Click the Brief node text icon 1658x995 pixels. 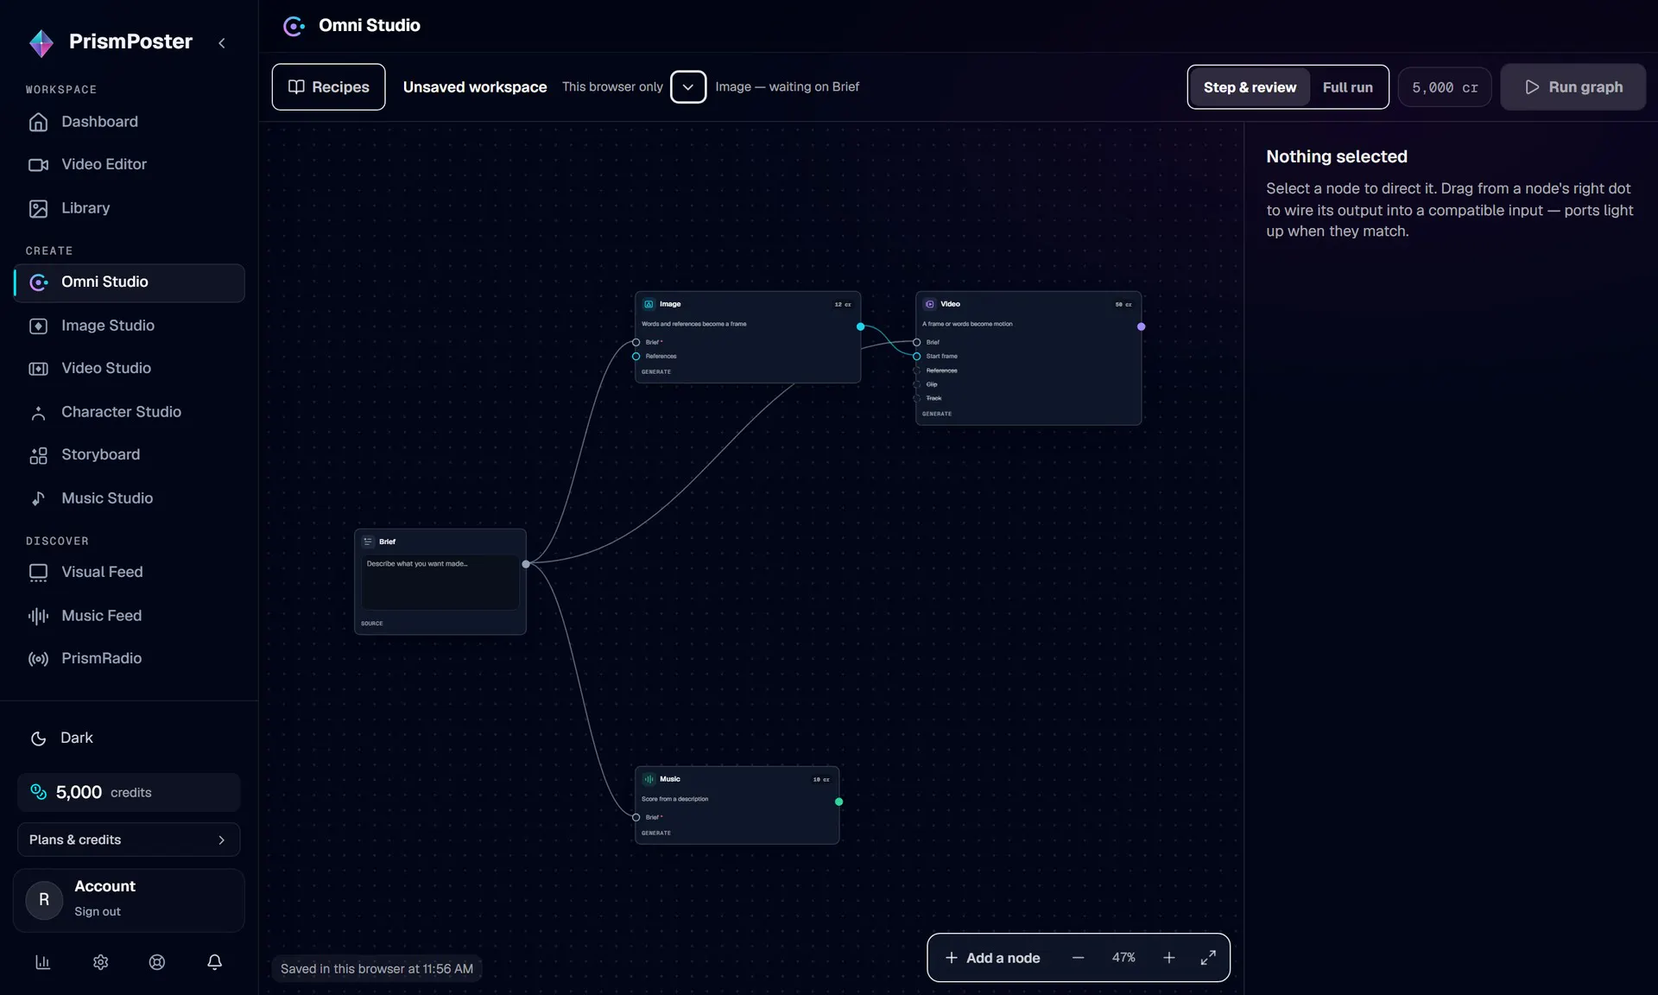coord(368,542)
